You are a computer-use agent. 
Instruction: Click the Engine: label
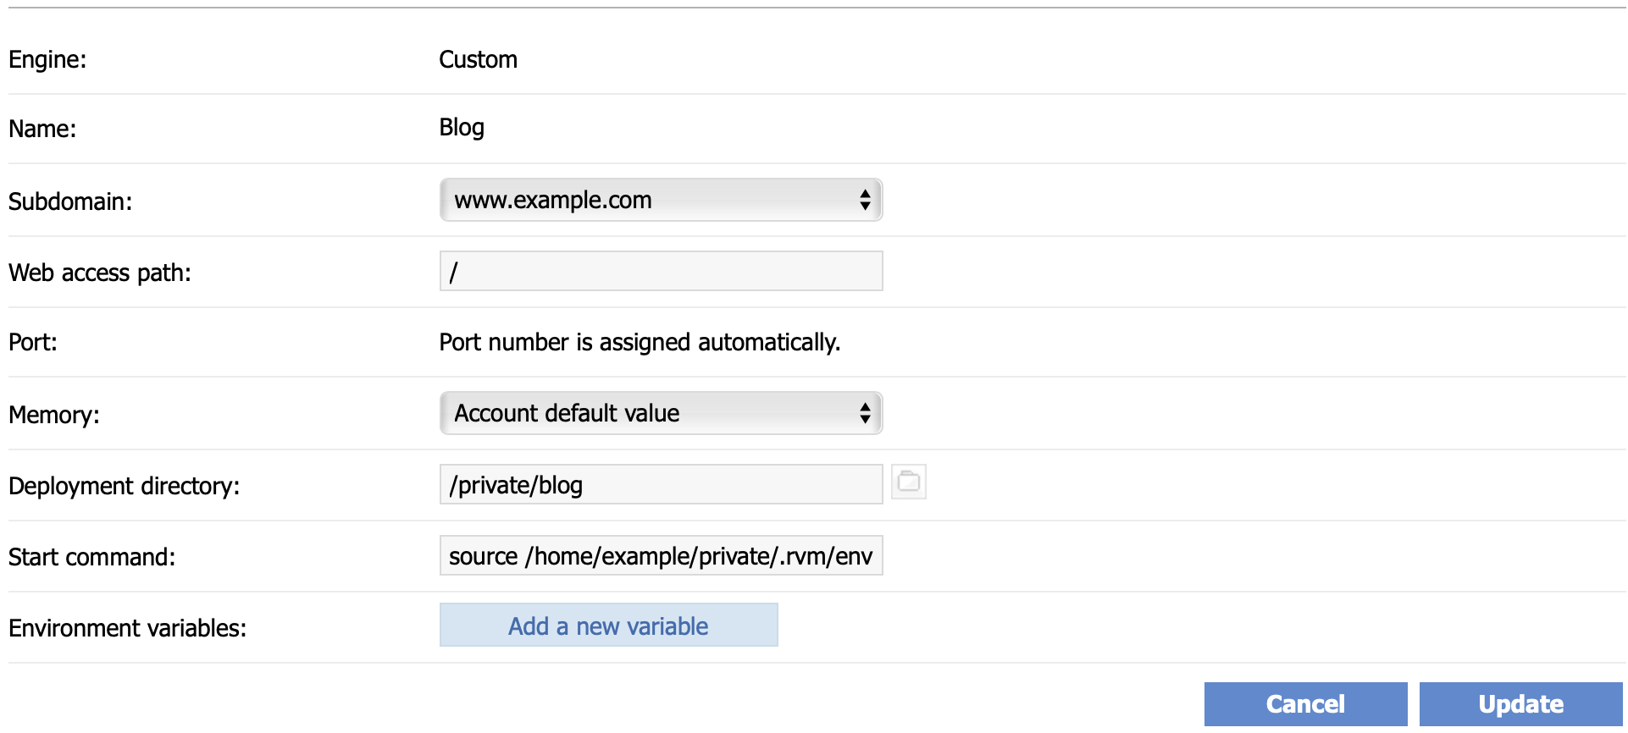click(47, 59)
